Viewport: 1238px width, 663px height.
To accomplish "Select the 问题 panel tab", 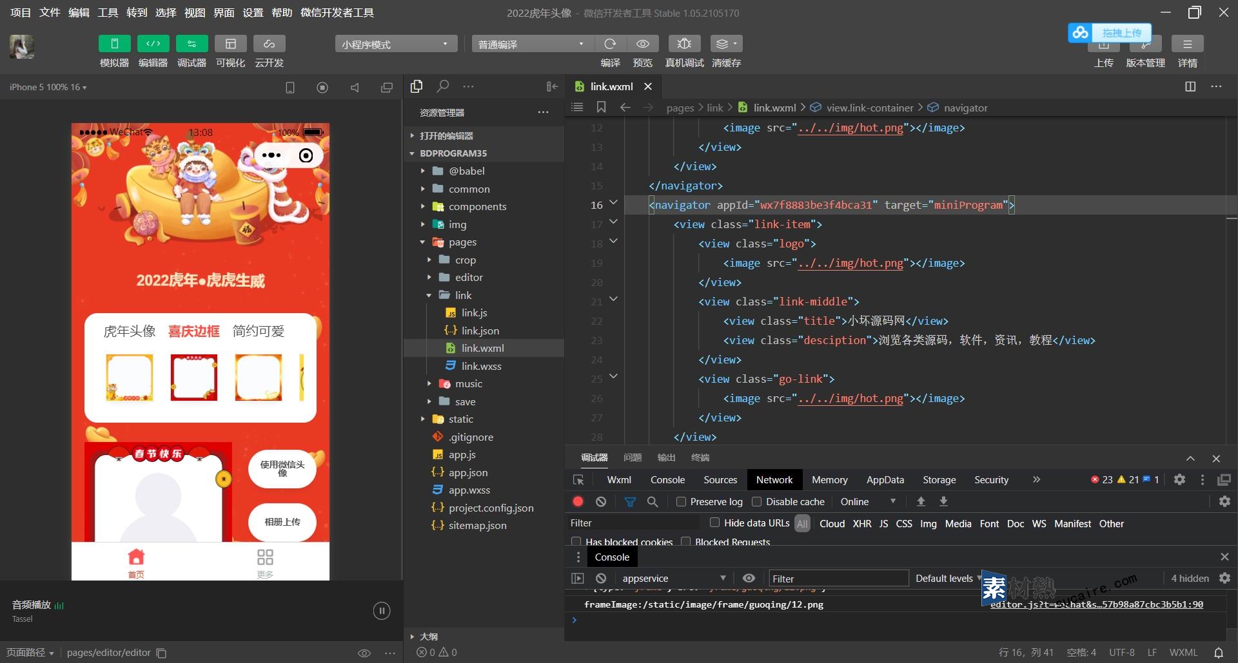I will 633,457.
